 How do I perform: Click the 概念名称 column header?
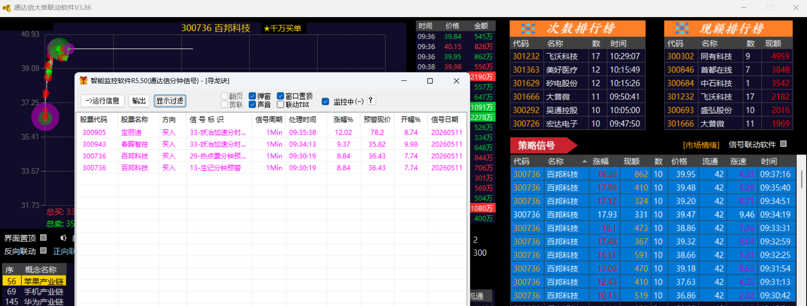click(40, 270)
